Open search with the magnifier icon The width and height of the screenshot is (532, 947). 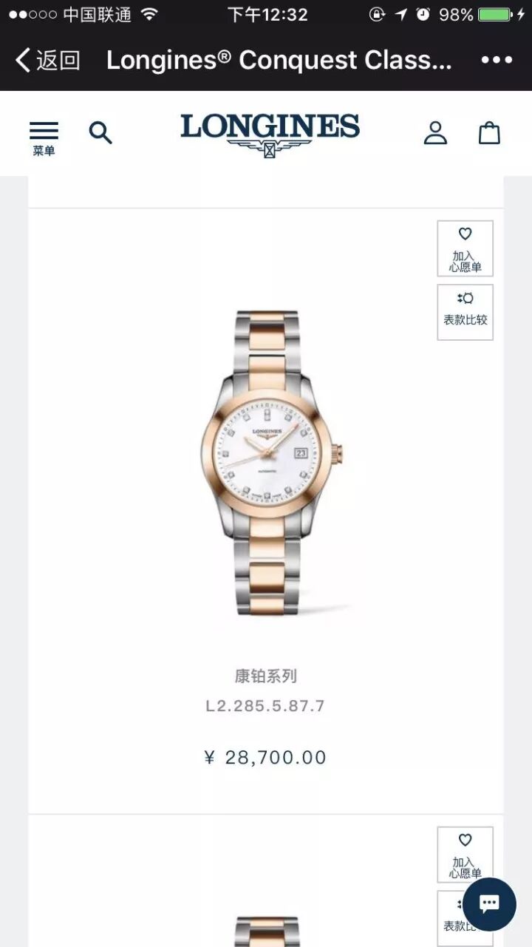(100, 133)
